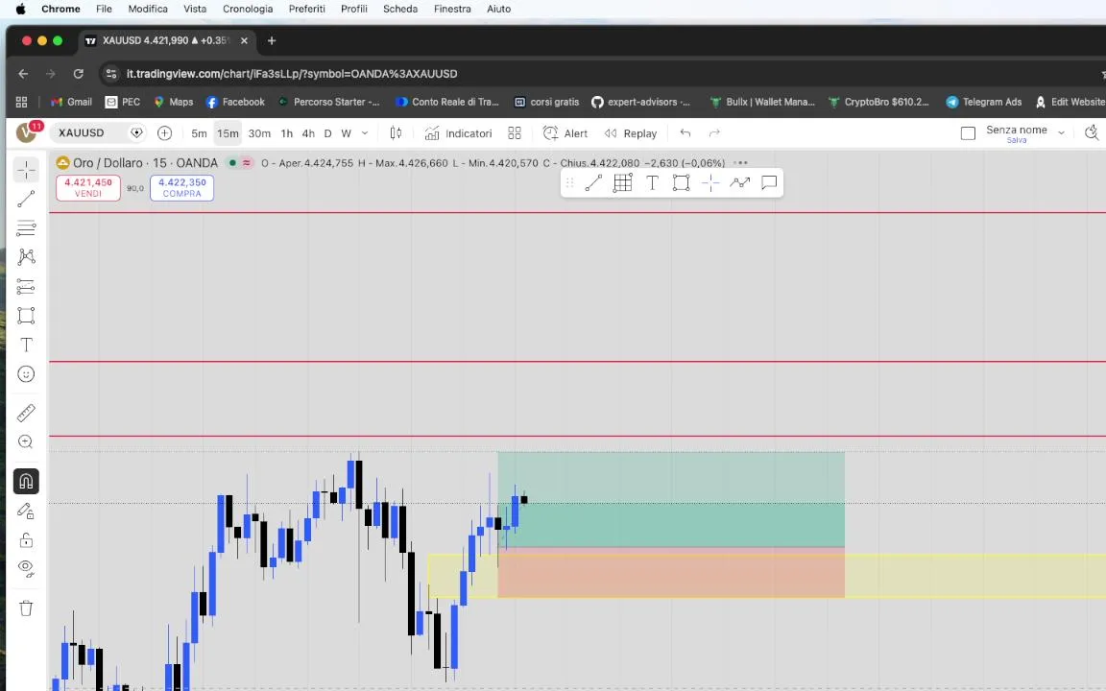This screenshot has height=691, width=1106.
Task: Open the forecasting and position tools
Action: click(26, 286)
